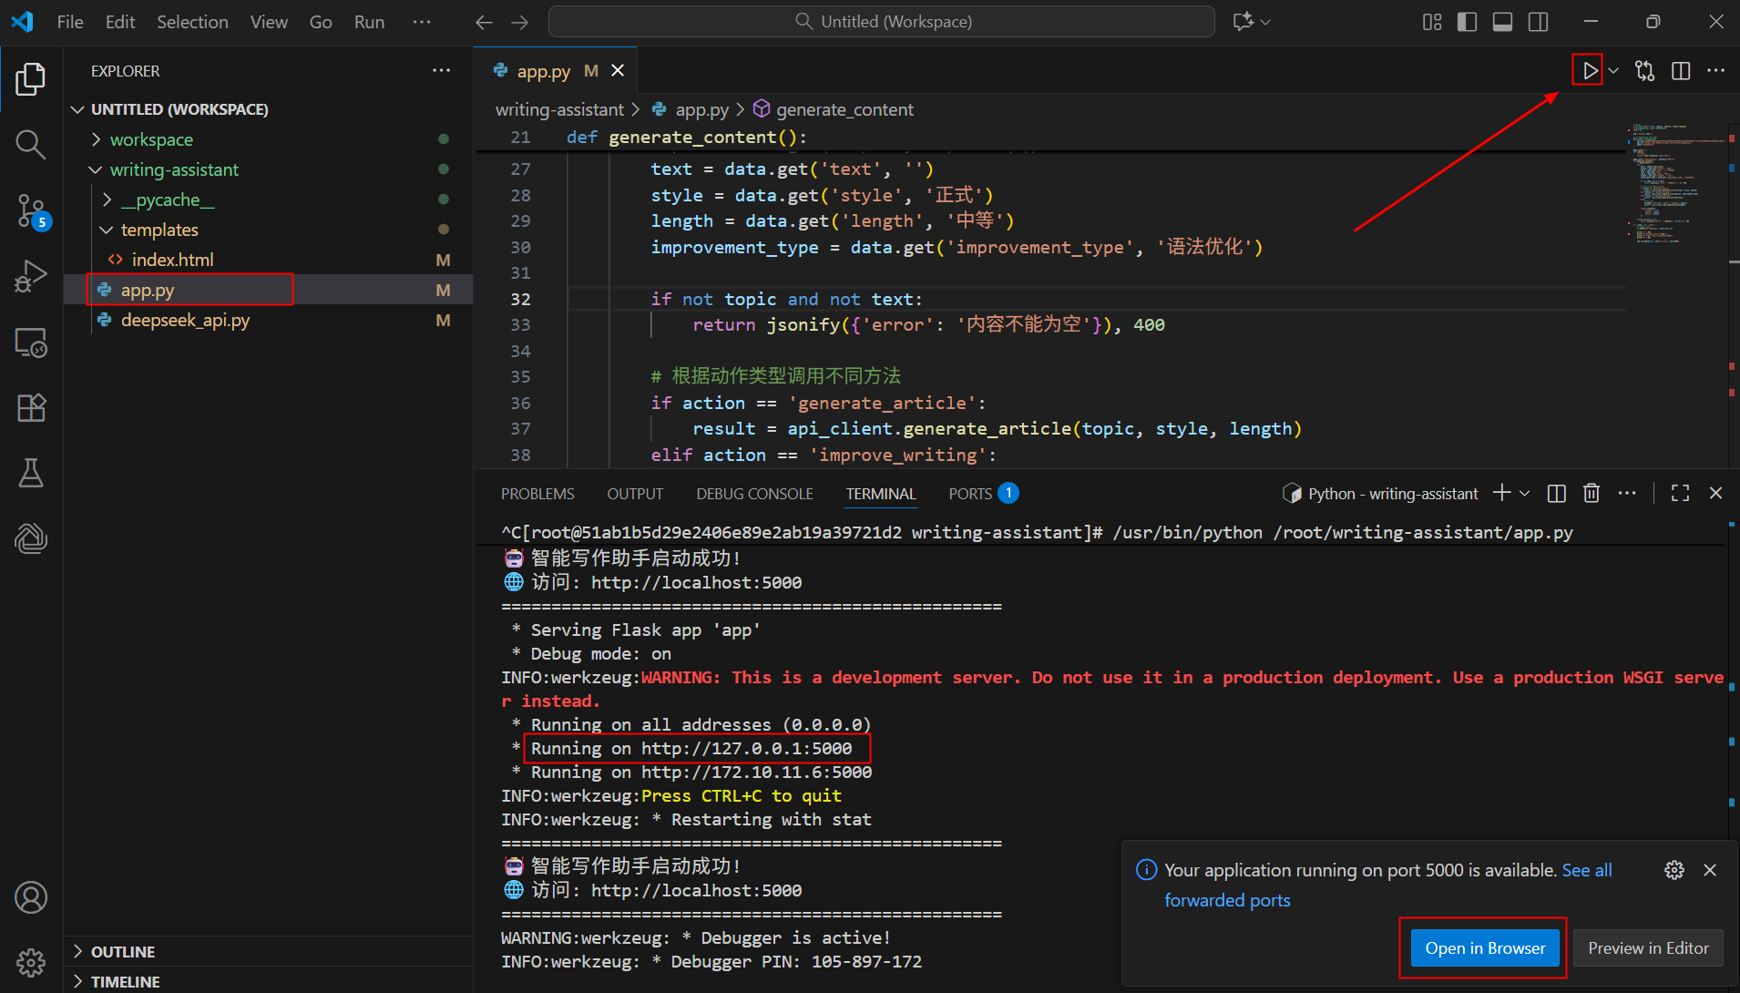Open Source Control view with 5 changes
Screen dimensions: 1740x993
[x=31, y=210]
